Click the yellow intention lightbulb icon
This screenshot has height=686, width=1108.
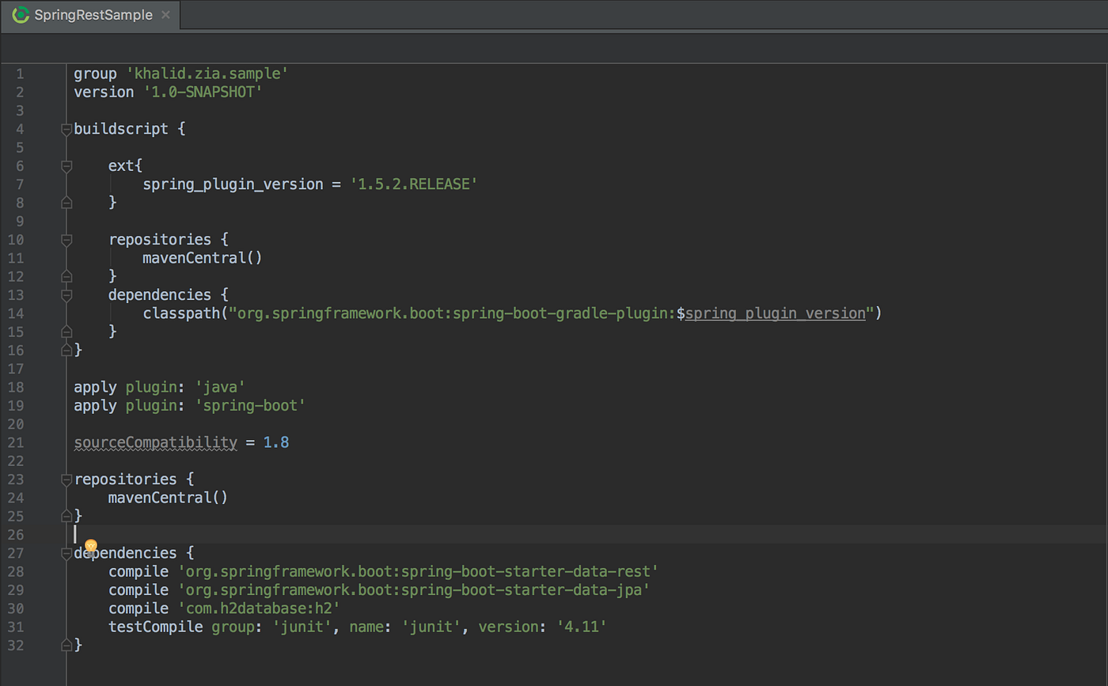click(x=90, y=545)
